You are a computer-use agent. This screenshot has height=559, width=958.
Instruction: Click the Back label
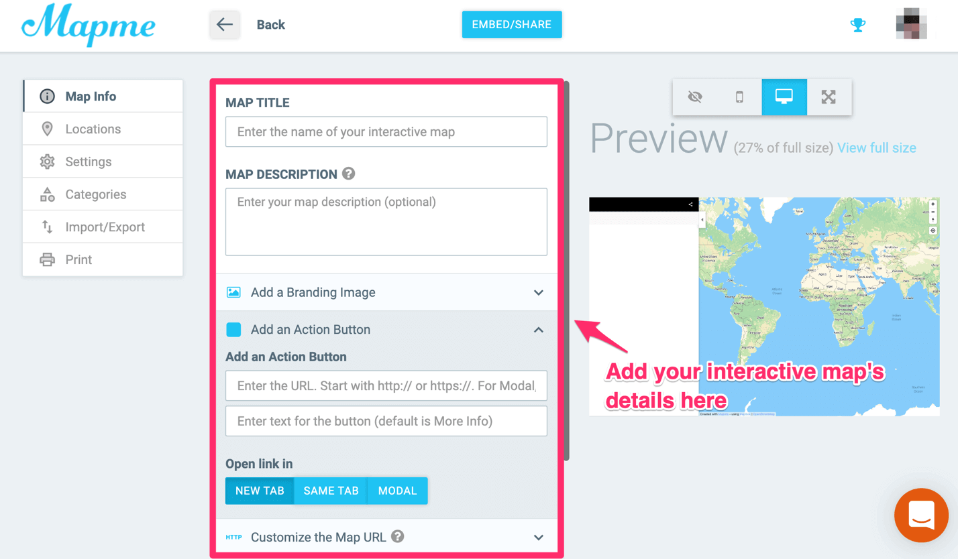pos(271,25)
